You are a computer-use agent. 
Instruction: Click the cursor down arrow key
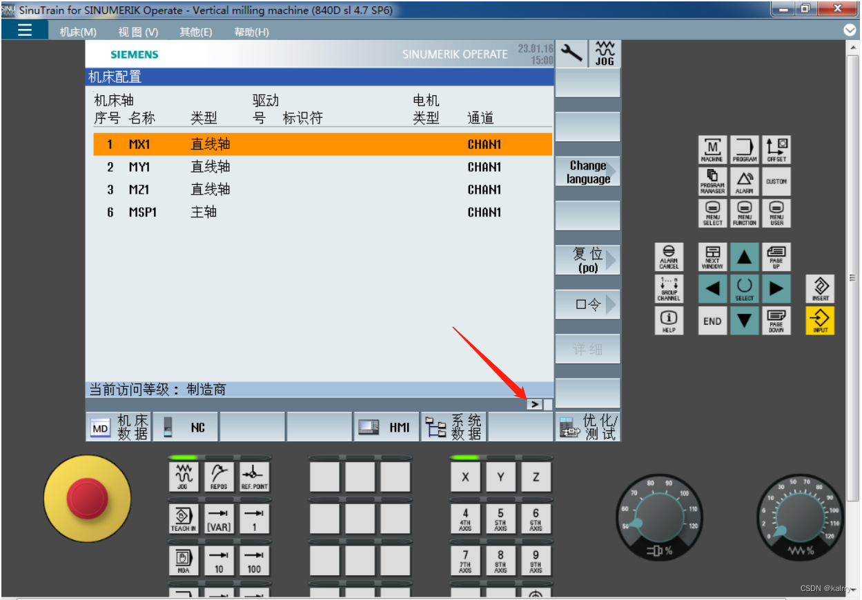745,321
